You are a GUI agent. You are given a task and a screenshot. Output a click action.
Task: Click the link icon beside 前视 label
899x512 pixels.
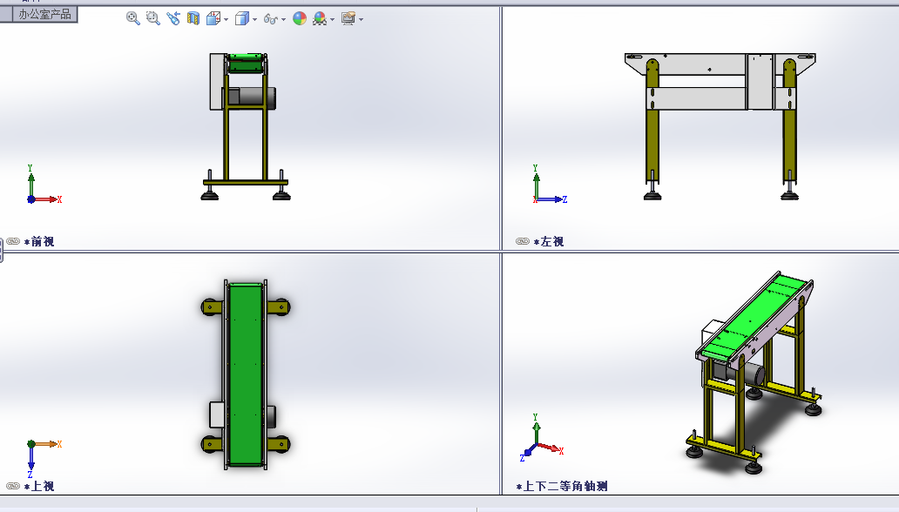[x=13, y=241]
